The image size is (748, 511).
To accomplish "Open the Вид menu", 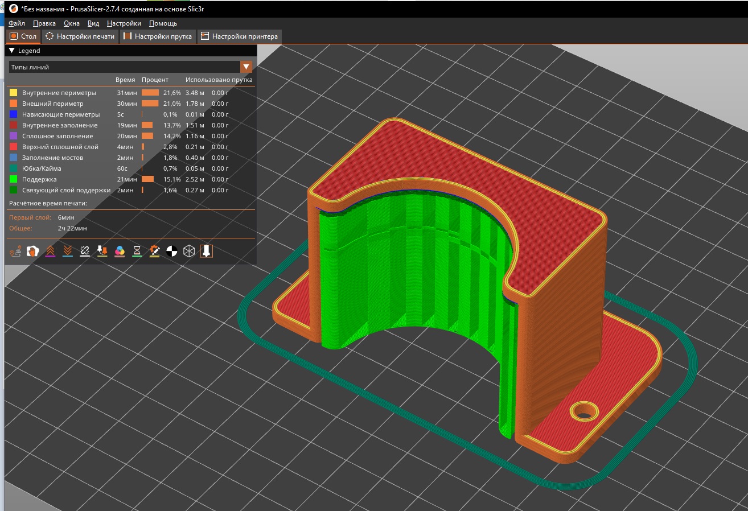I will coord(93,23).
